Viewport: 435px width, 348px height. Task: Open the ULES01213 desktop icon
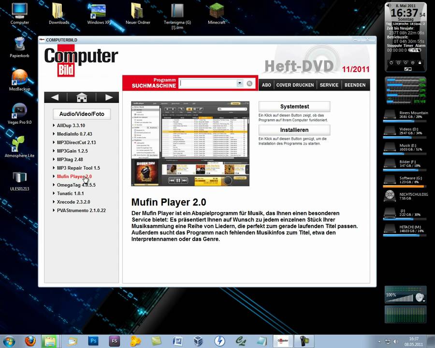pyautogui.click(x=19, y=180)
